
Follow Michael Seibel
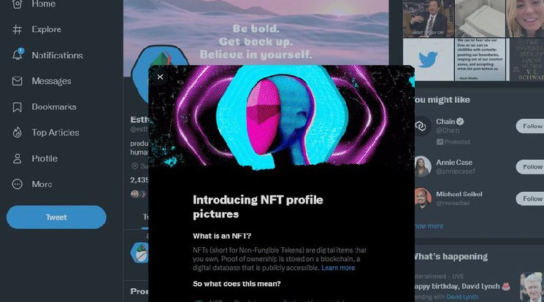530,198
